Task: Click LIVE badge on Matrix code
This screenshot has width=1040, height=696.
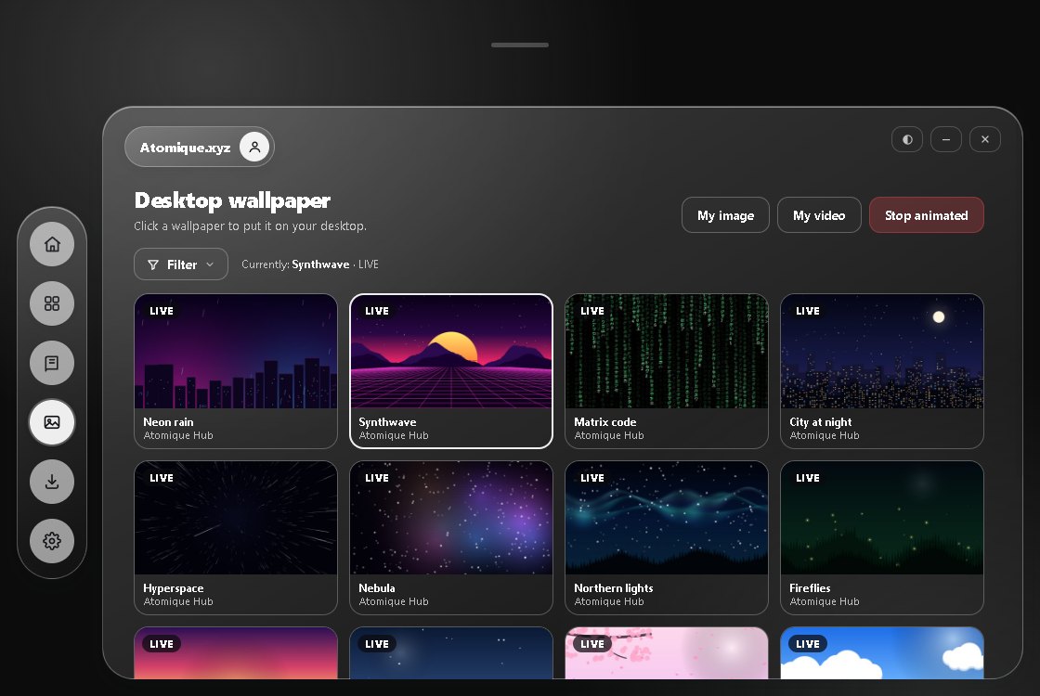Action: (592, 311)
